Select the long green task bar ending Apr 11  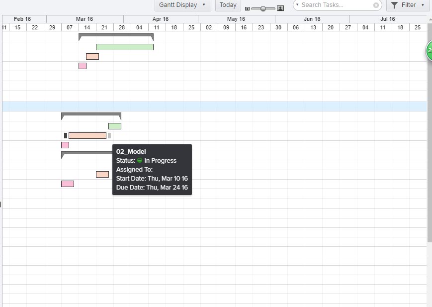pos(125,47)
